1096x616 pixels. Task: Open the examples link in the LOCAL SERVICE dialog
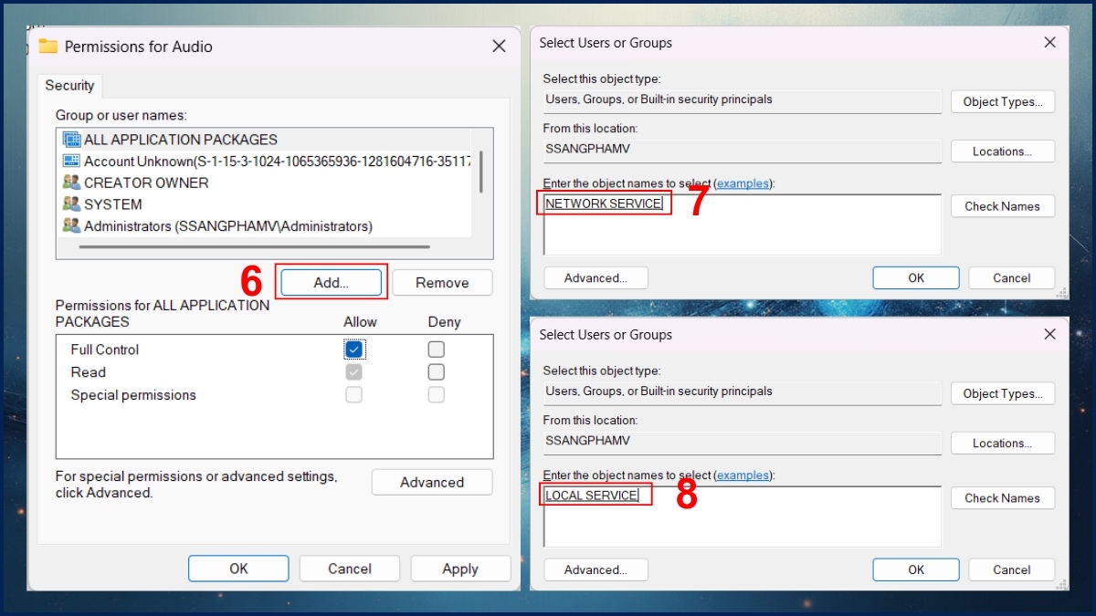[x=743, y=475]
